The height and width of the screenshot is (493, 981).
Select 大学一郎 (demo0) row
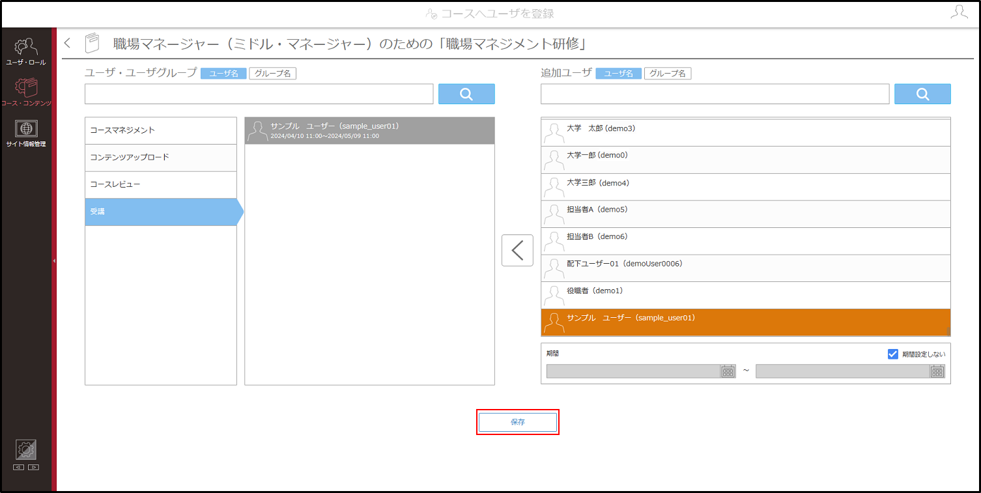click(746, 160)
